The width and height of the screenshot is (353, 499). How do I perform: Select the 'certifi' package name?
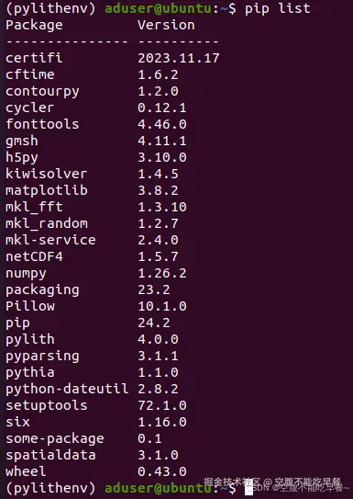34,58
